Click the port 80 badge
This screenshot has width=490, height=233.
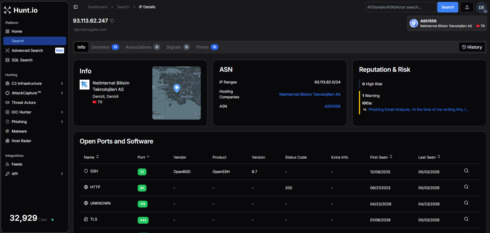[142, 188]
